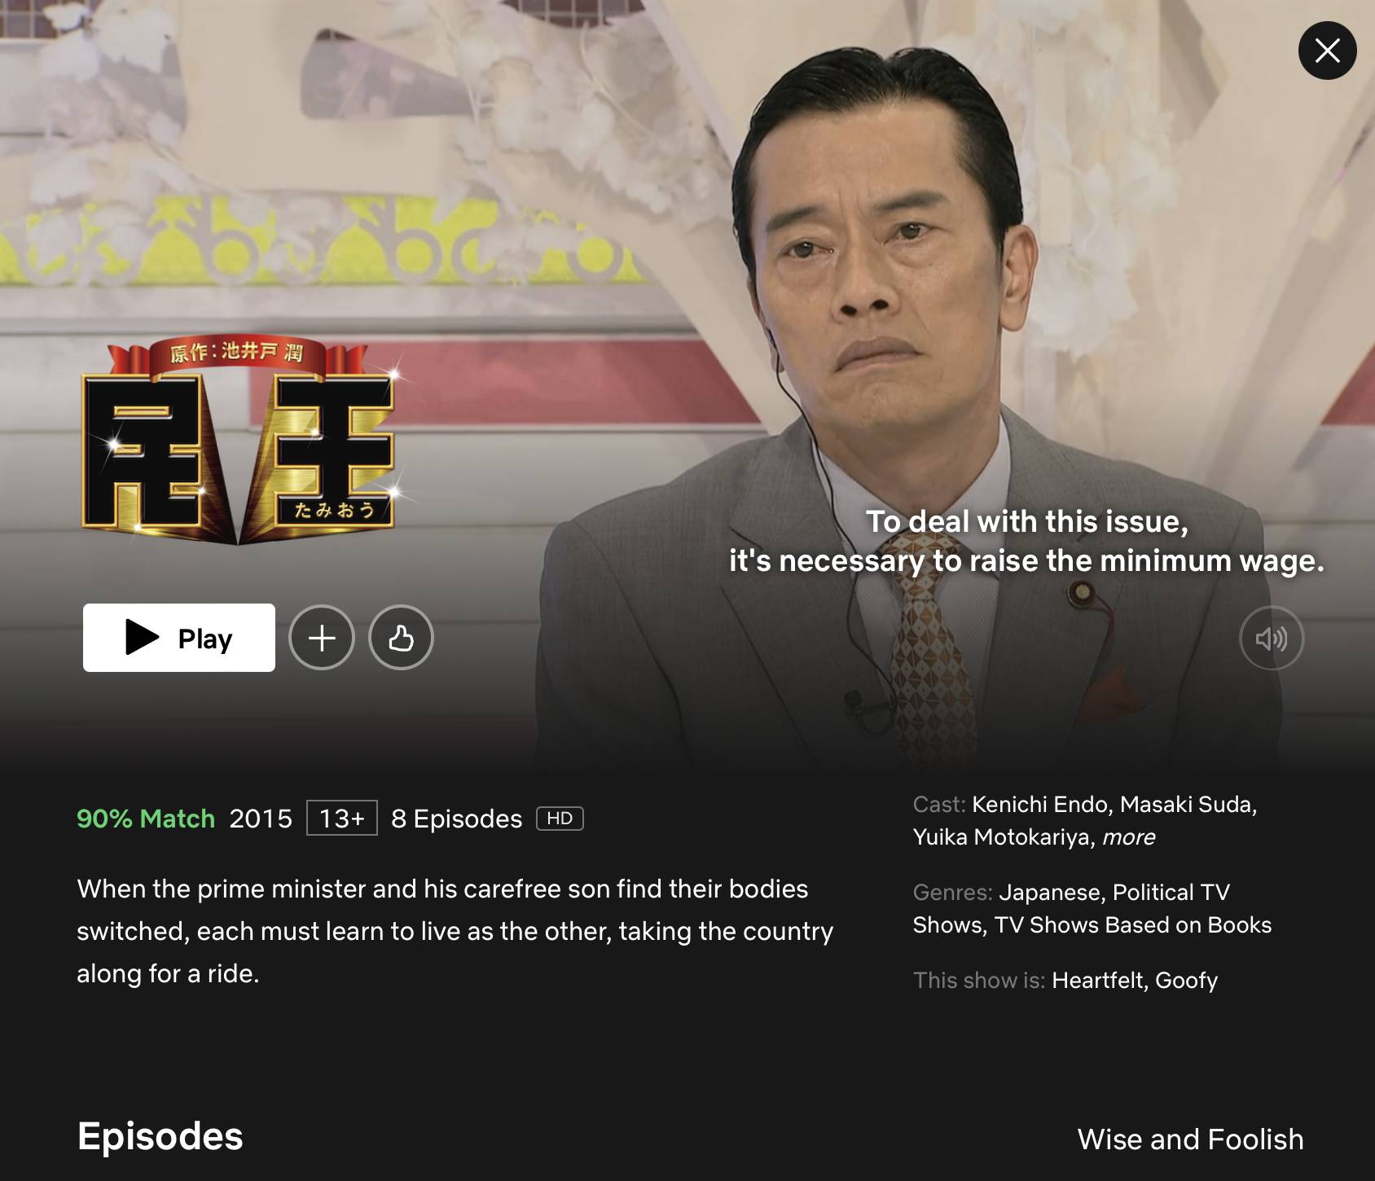The image size is (1375, 1181).
Task: Click the 13+ maturity rating badge
Action: click(342, 819)
